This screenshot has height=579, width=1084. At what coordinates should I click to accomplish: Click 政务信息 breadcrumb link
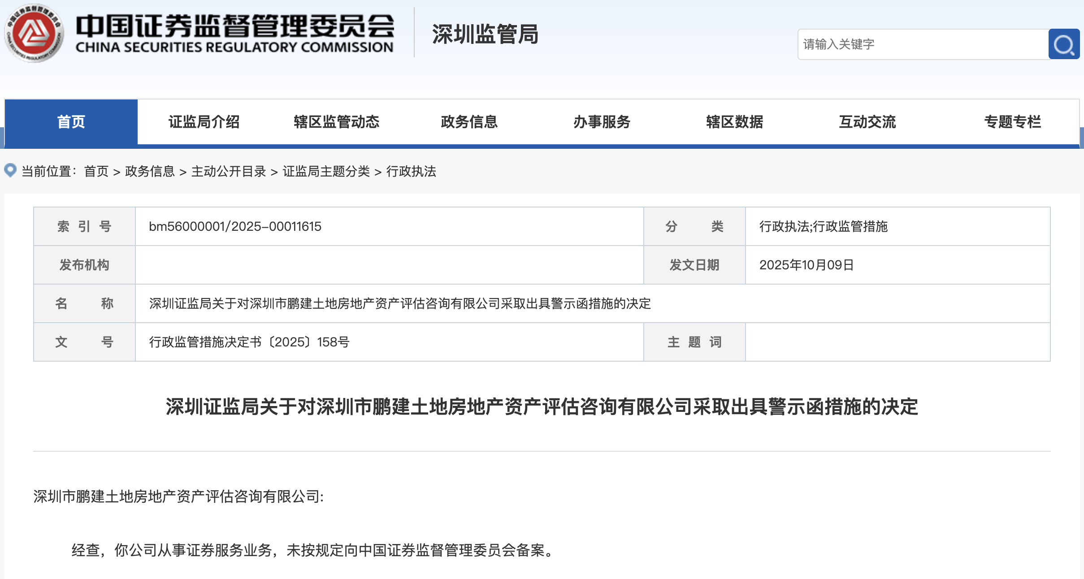[x=150, y=171]
